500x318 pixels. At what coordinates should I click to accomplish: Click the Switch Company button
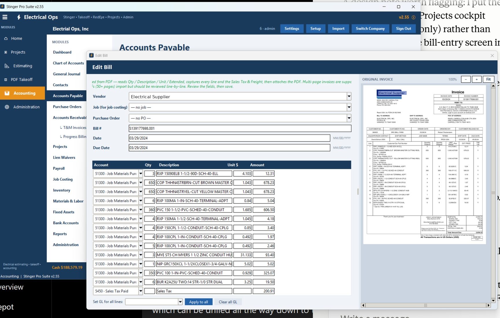[370, 29]
